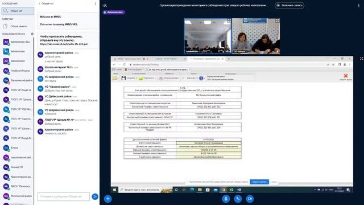This screenshot has width=364, height=205.
Task: Fullscreen the second webcam video
Action: [278, 20]
